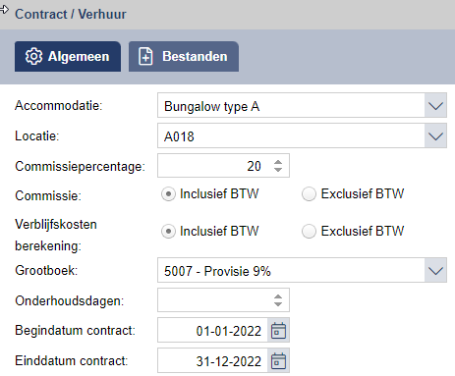Click the Begindatum contract date field
The image size is (455, 376).
click(213, 330)
